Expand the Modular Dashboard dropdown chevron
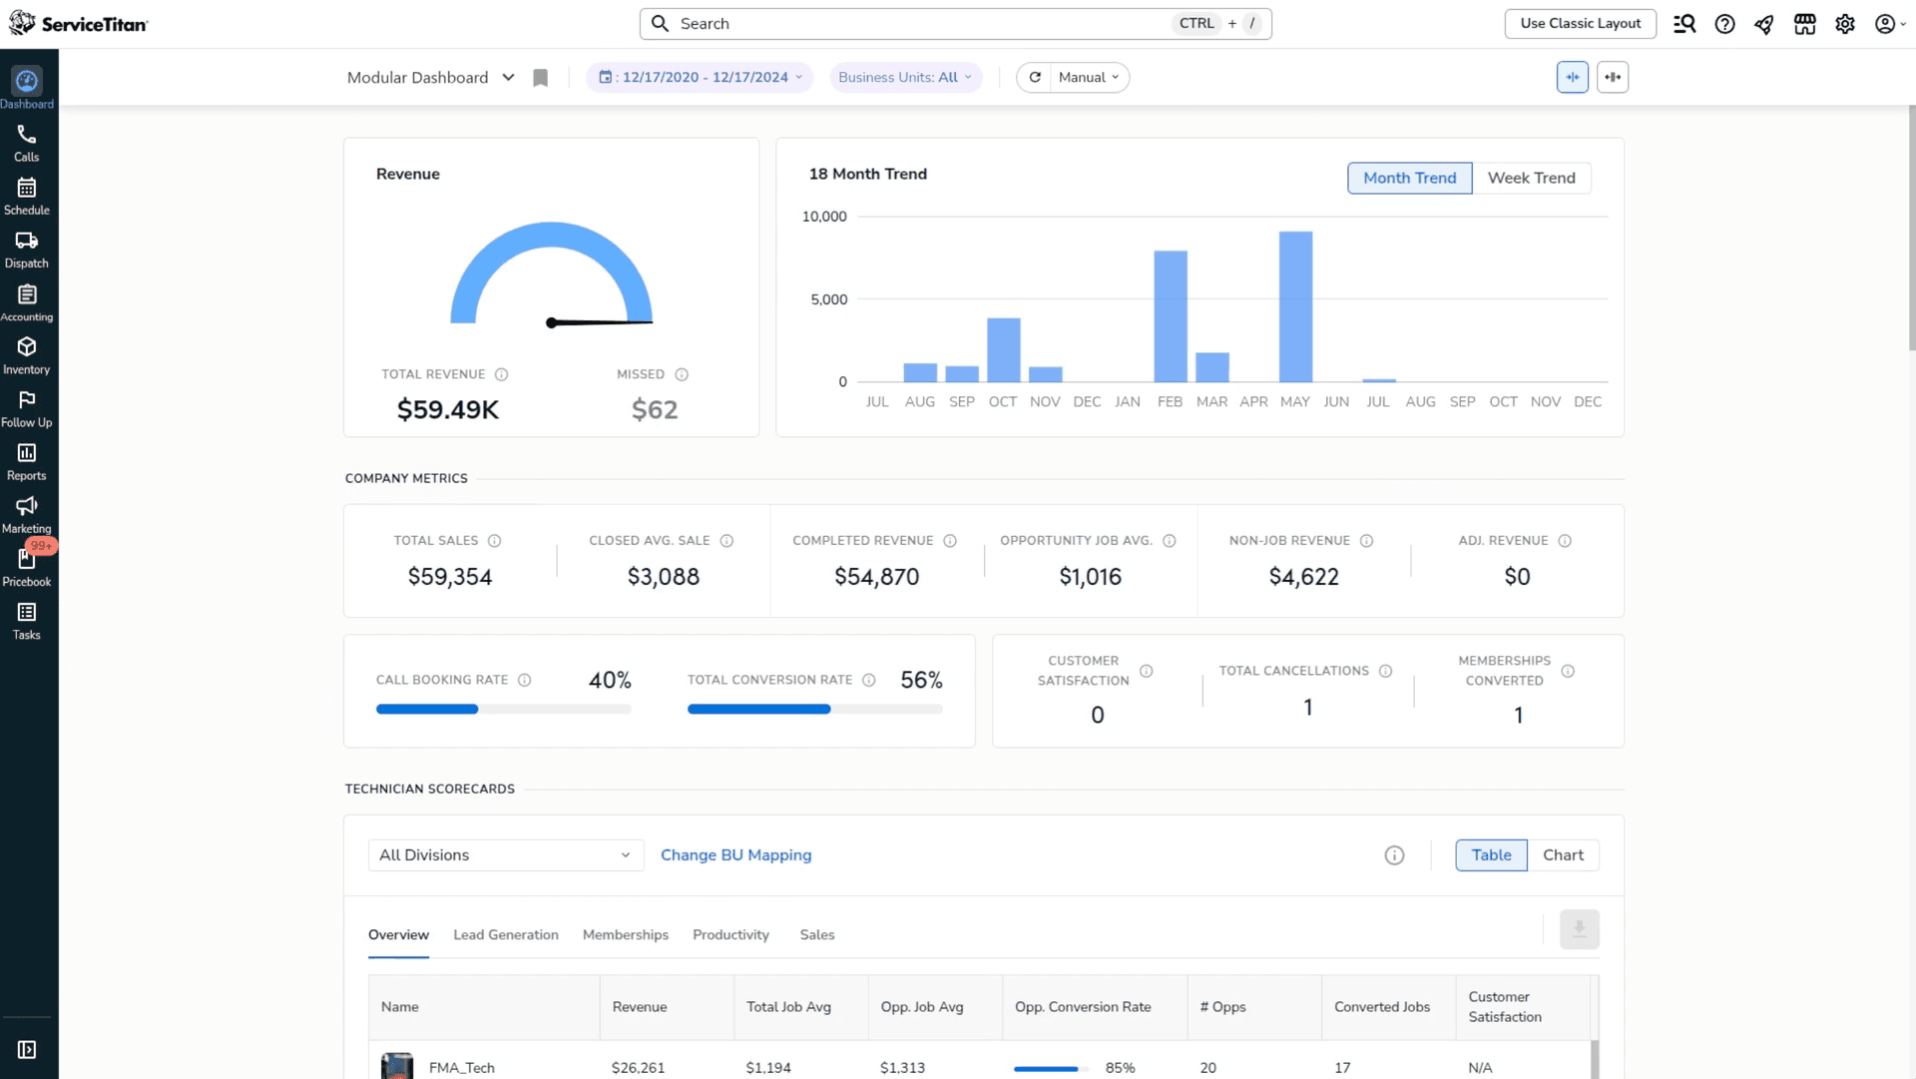The width and height of the screenshot is (1916, 1079). (508, 78)
